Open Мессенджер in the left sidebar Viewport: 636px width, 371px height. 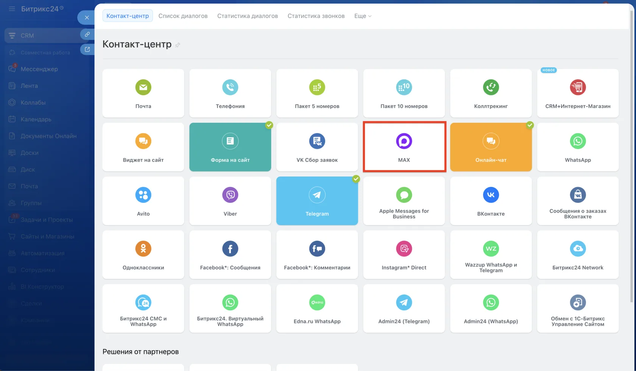(39, 69)
